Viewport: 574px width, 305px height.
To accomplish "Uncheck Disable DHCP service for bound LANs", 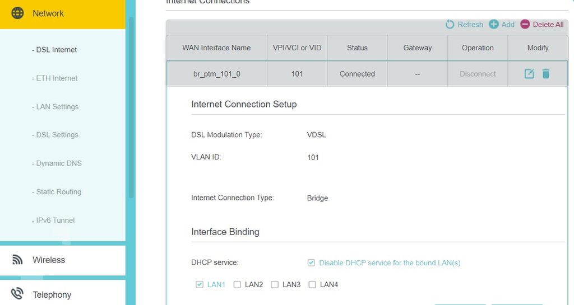I will click(x=311, y=262).
